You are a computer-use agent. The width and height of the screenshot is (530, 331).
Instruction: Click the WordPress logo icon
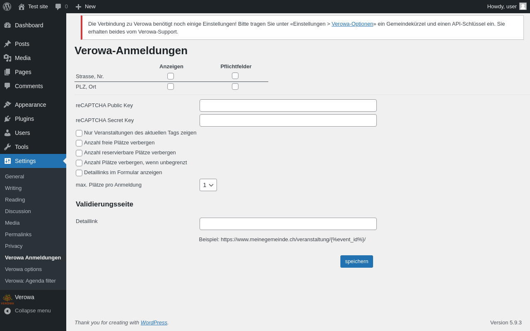(x=7, y=7)
